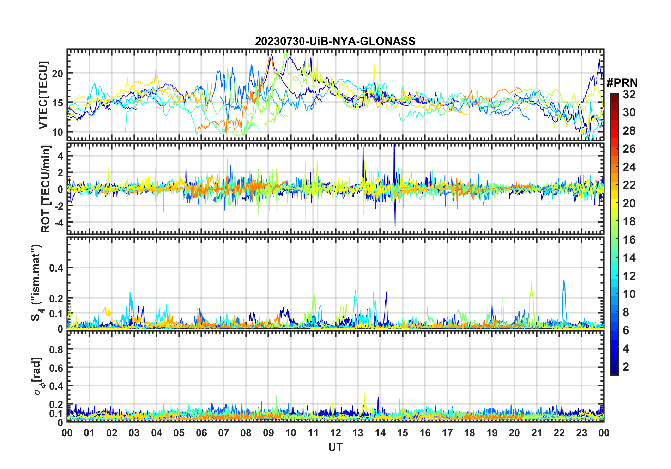
Task: Select colorbar tick label "16"
Action: (x=629, y=240)
